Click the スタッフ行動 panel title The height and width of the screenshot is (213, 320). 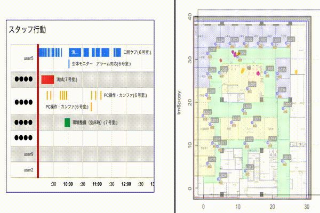[x=27, y=30]
